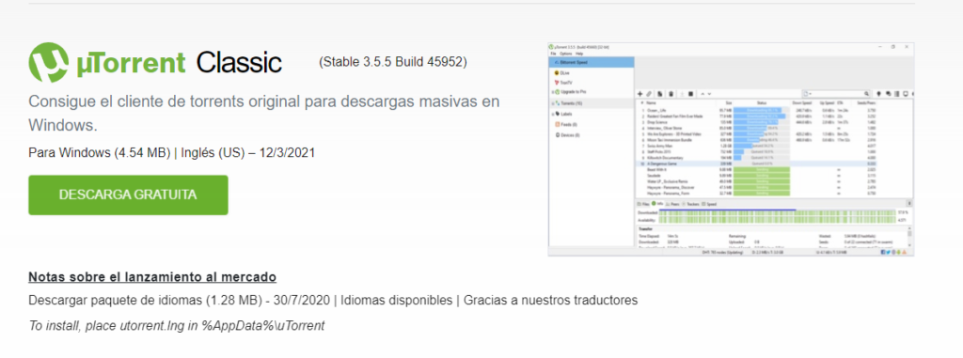Screen dimensions: 963x358
Task: Click the trash Remove Torrent icon
Action: (671, 94)
